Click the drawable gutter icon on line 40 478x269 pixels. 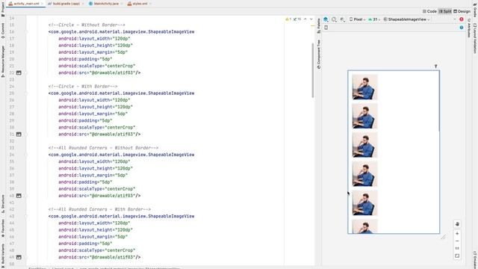point(19,196)
